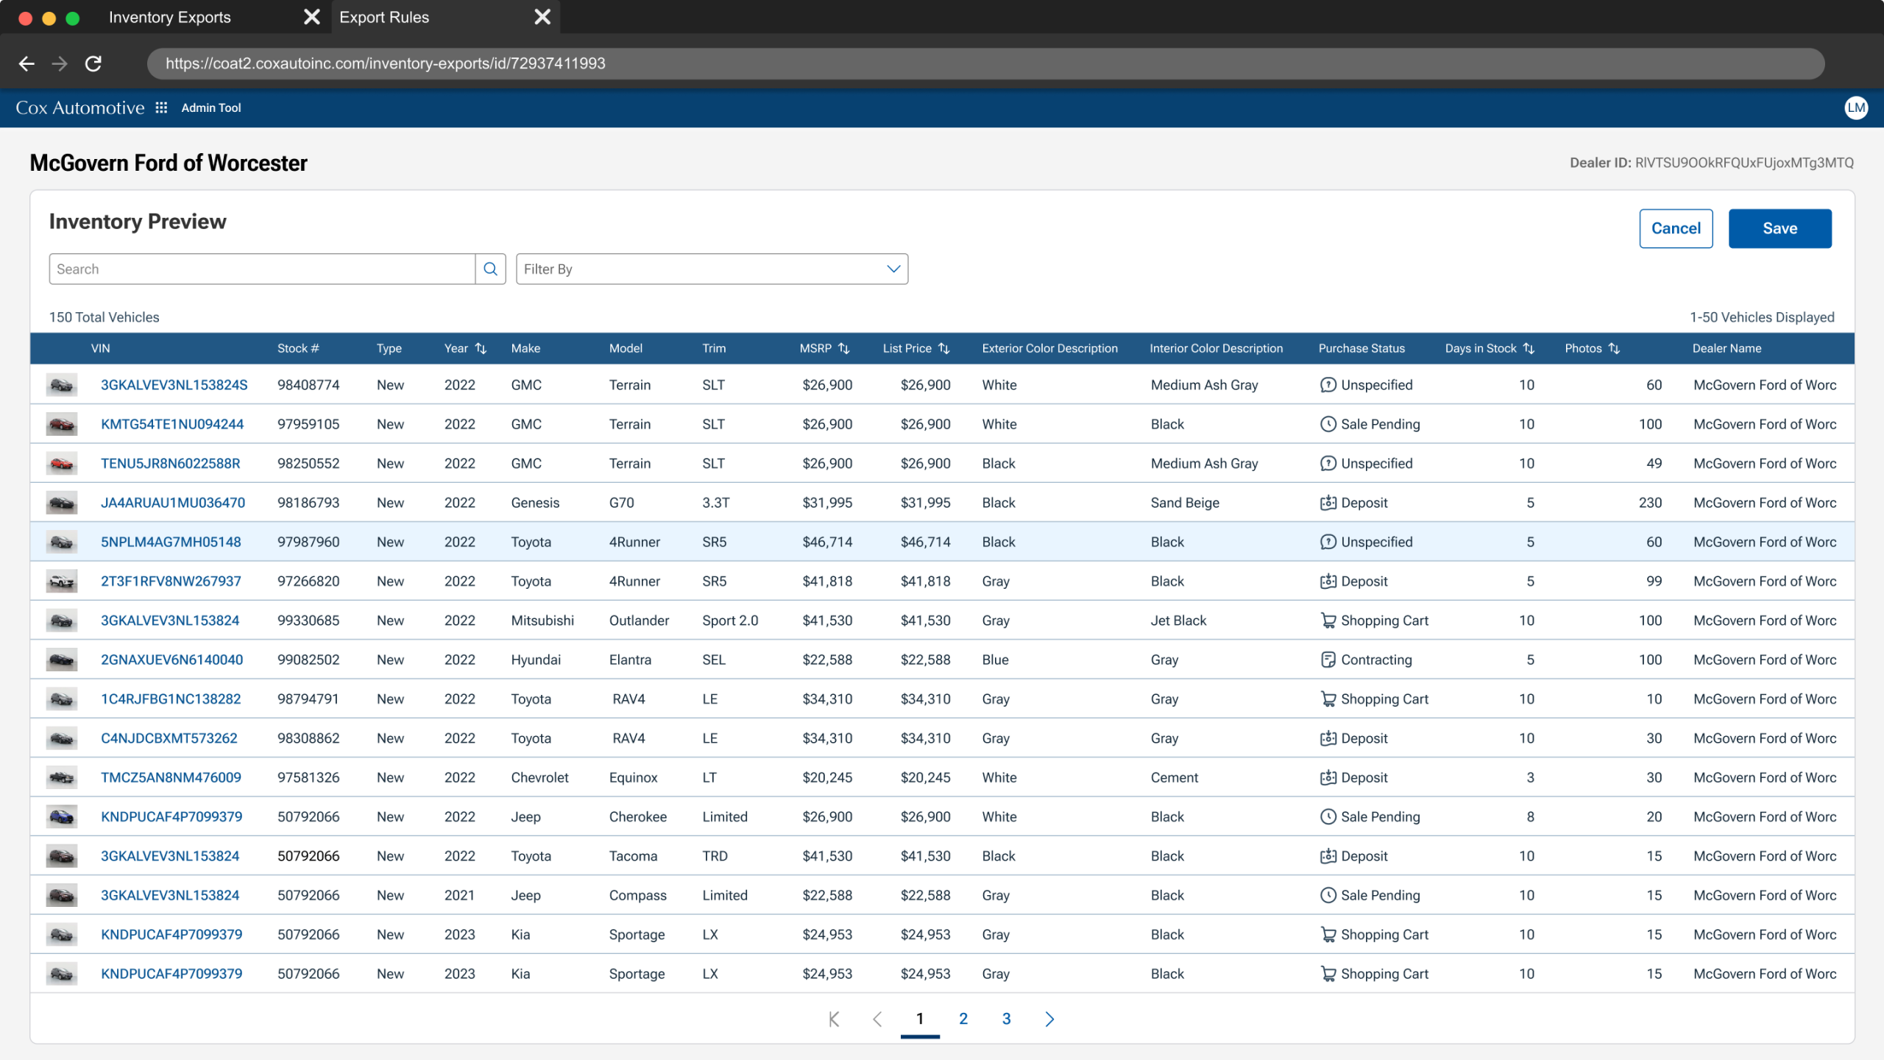Go back using the browser back arrow
The width and height of the screenshot is (1884, 1060).
[26, 63]
